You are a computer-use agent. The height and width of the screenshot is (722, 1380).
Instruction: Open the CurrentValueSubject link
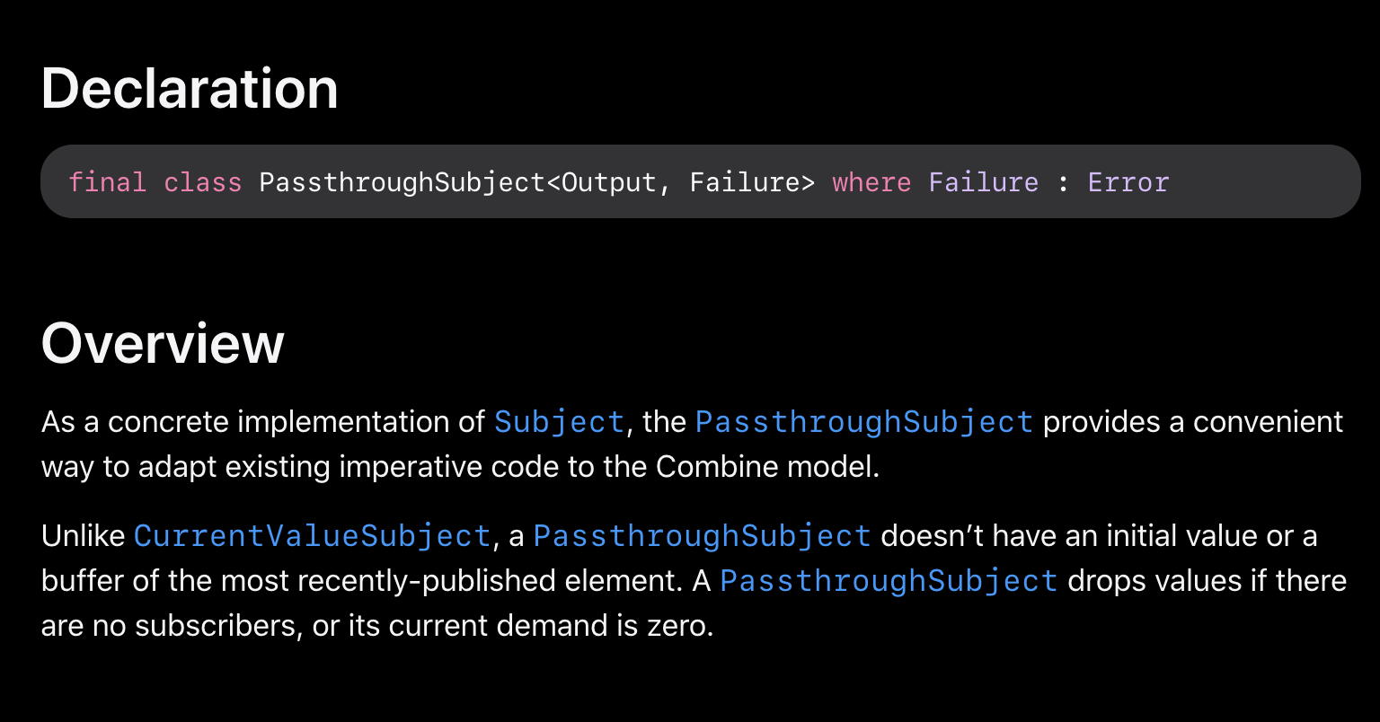pos(312,536)
